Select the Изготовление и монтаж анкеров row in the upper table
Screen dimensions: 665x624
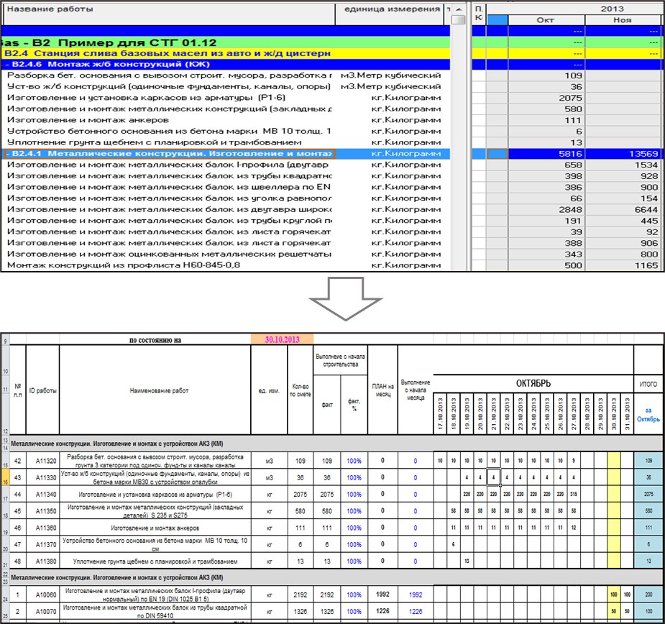[x=225, y=120]
